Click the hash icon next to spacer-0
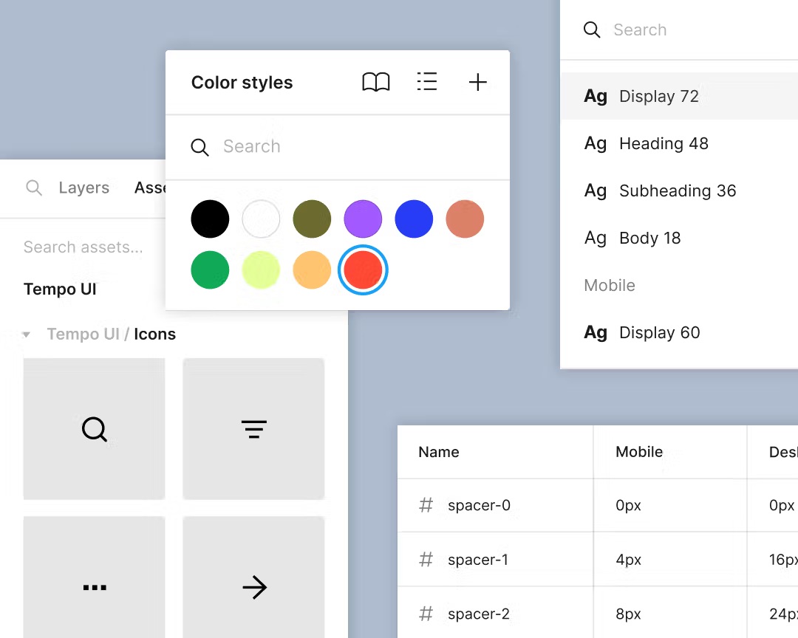 point(426,505)
